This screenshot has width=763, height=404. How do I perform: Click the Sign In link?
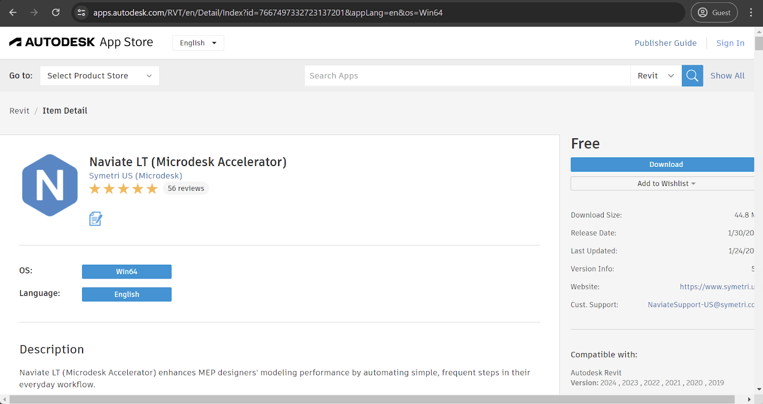pyautogui.click(x=730, y=43)
